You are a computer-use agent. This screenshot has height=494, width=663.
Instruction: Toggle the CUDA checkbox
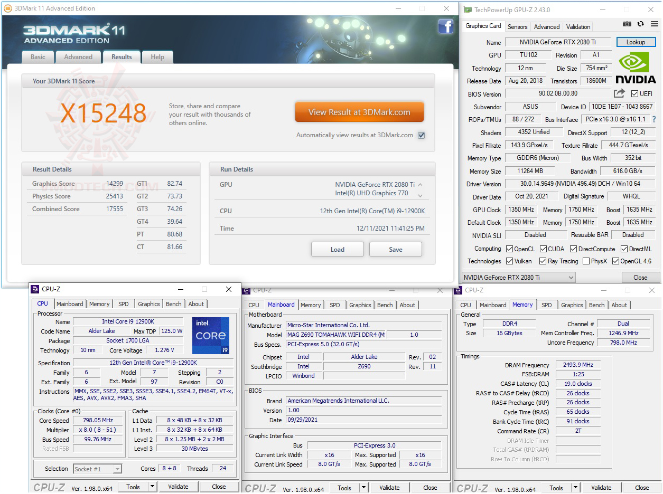[x=543, y=249]
